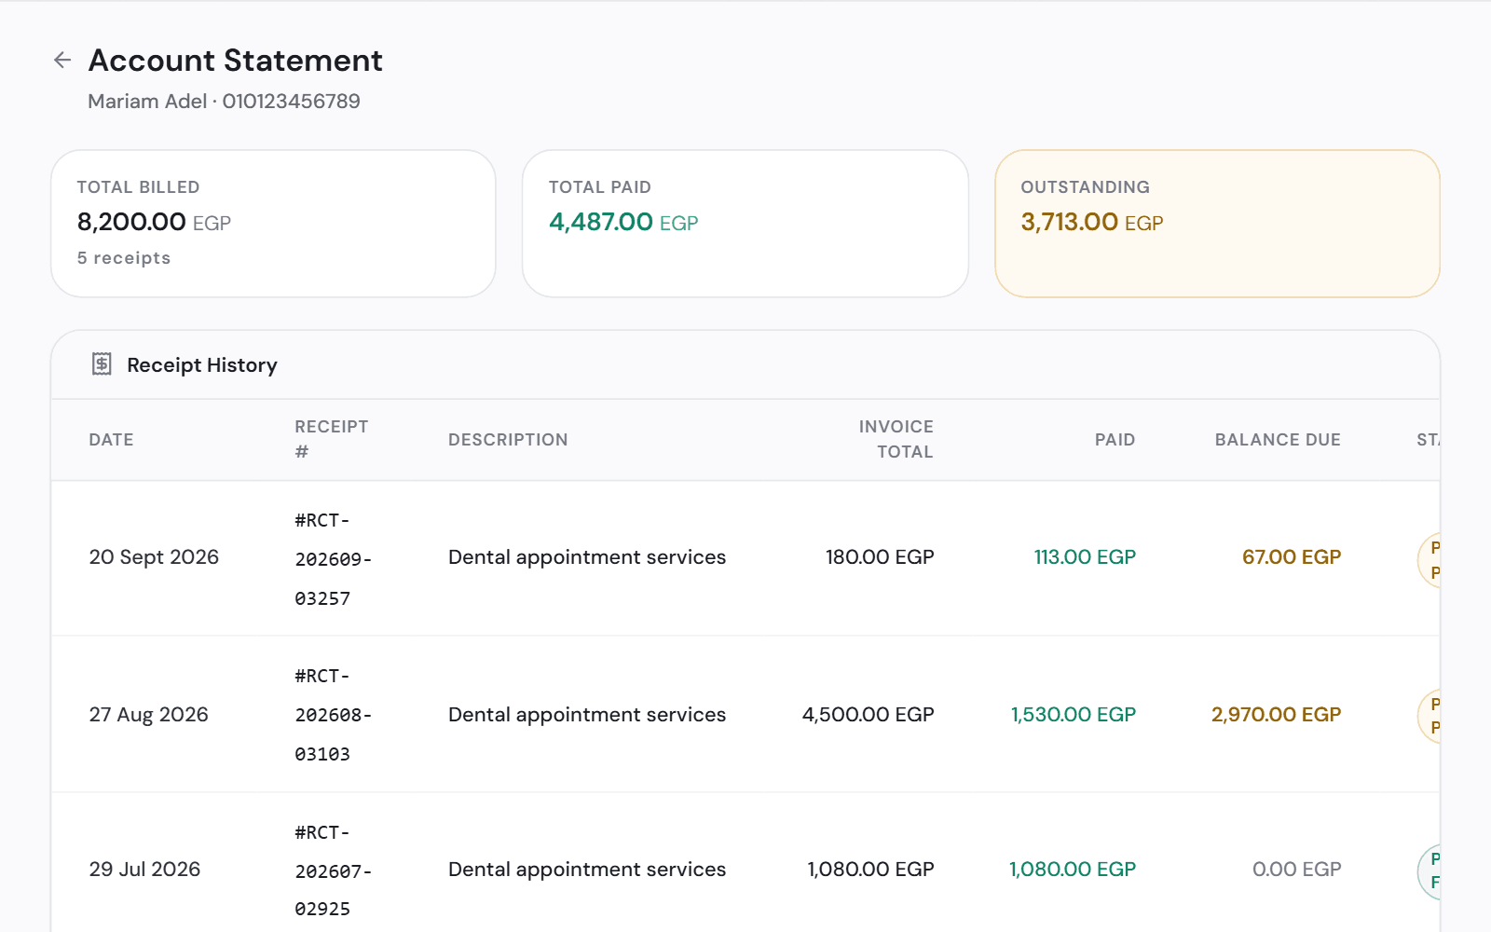Viewport: 1491px width, 932px height.
Task: Click the receipt icon beside Receipt History
Action: [102, 364]
